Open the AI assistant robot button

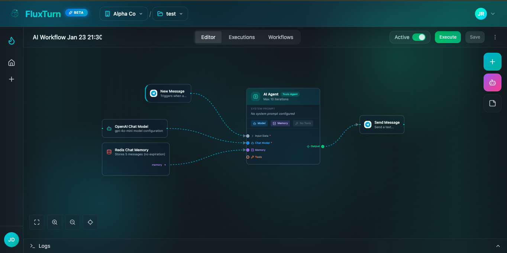[x=493, y=82]
